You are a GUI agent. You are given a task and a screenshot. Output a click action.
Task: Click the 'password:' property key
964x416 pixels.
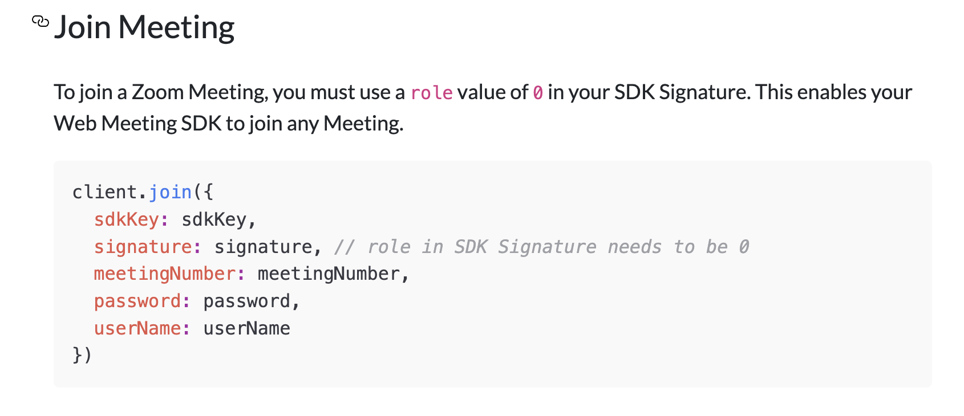(142, 301)
